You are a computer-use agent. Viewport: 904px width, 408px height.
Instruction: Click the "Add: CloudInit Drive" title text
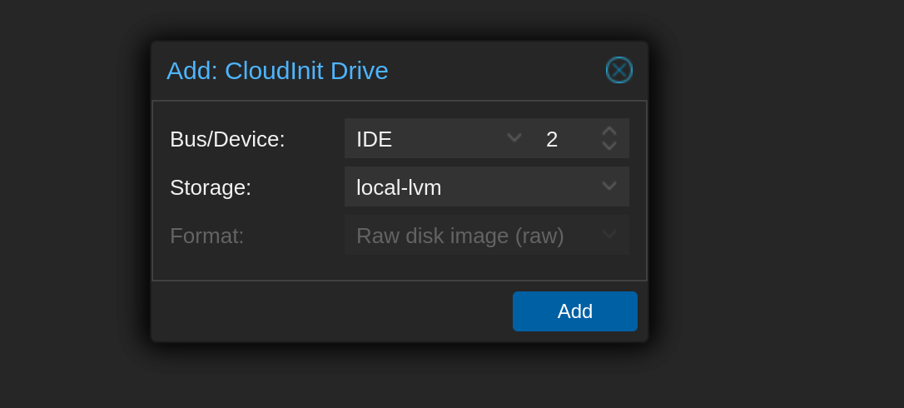coord(277,71)
